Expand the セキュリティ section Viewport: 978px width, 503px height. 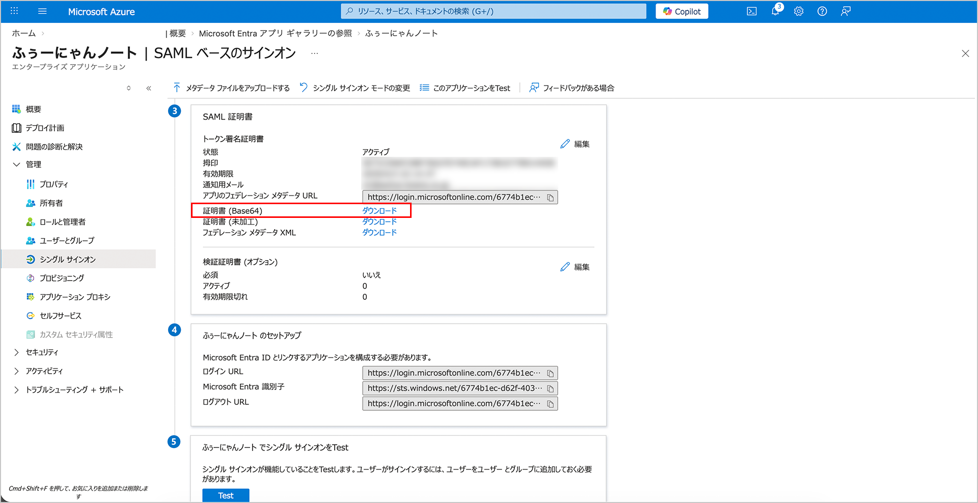[16, 352]
